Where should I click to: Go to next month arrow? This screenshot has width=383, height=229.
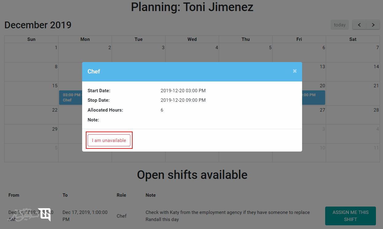[x=373, y=25]
